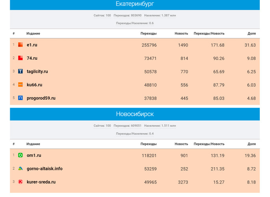Select the Новосибирск city header bar
270x197 pixels.
135,114
